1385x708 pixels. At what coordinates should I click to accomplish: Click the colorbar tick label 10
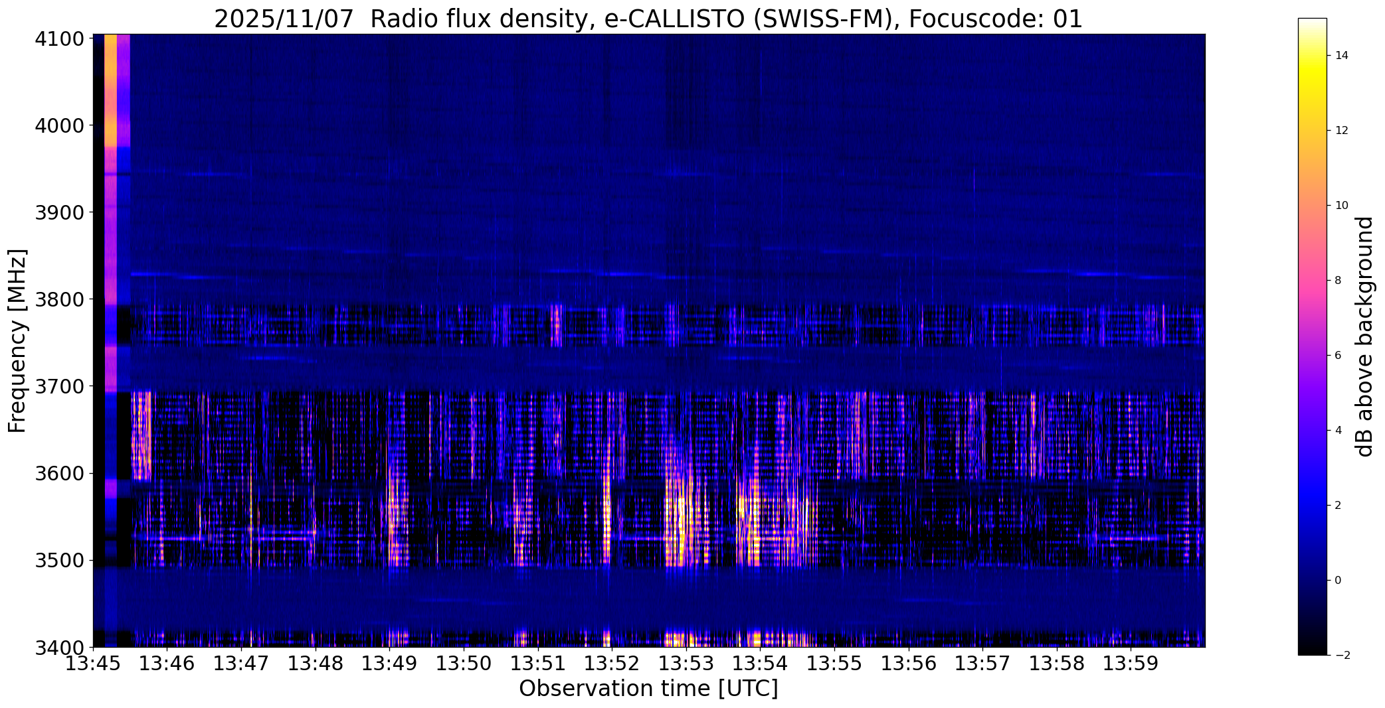1342,206
